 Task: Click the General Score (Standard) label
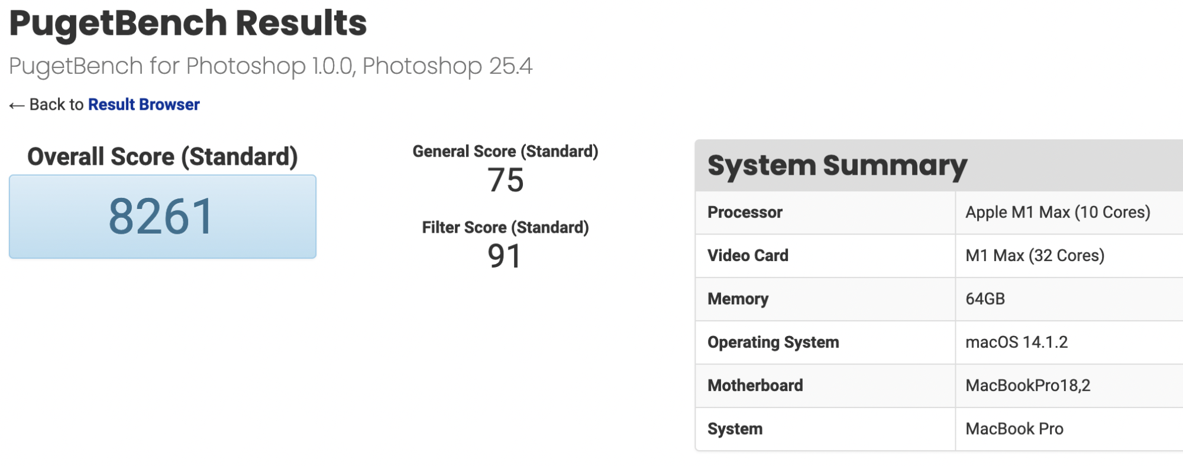[506, 151]
